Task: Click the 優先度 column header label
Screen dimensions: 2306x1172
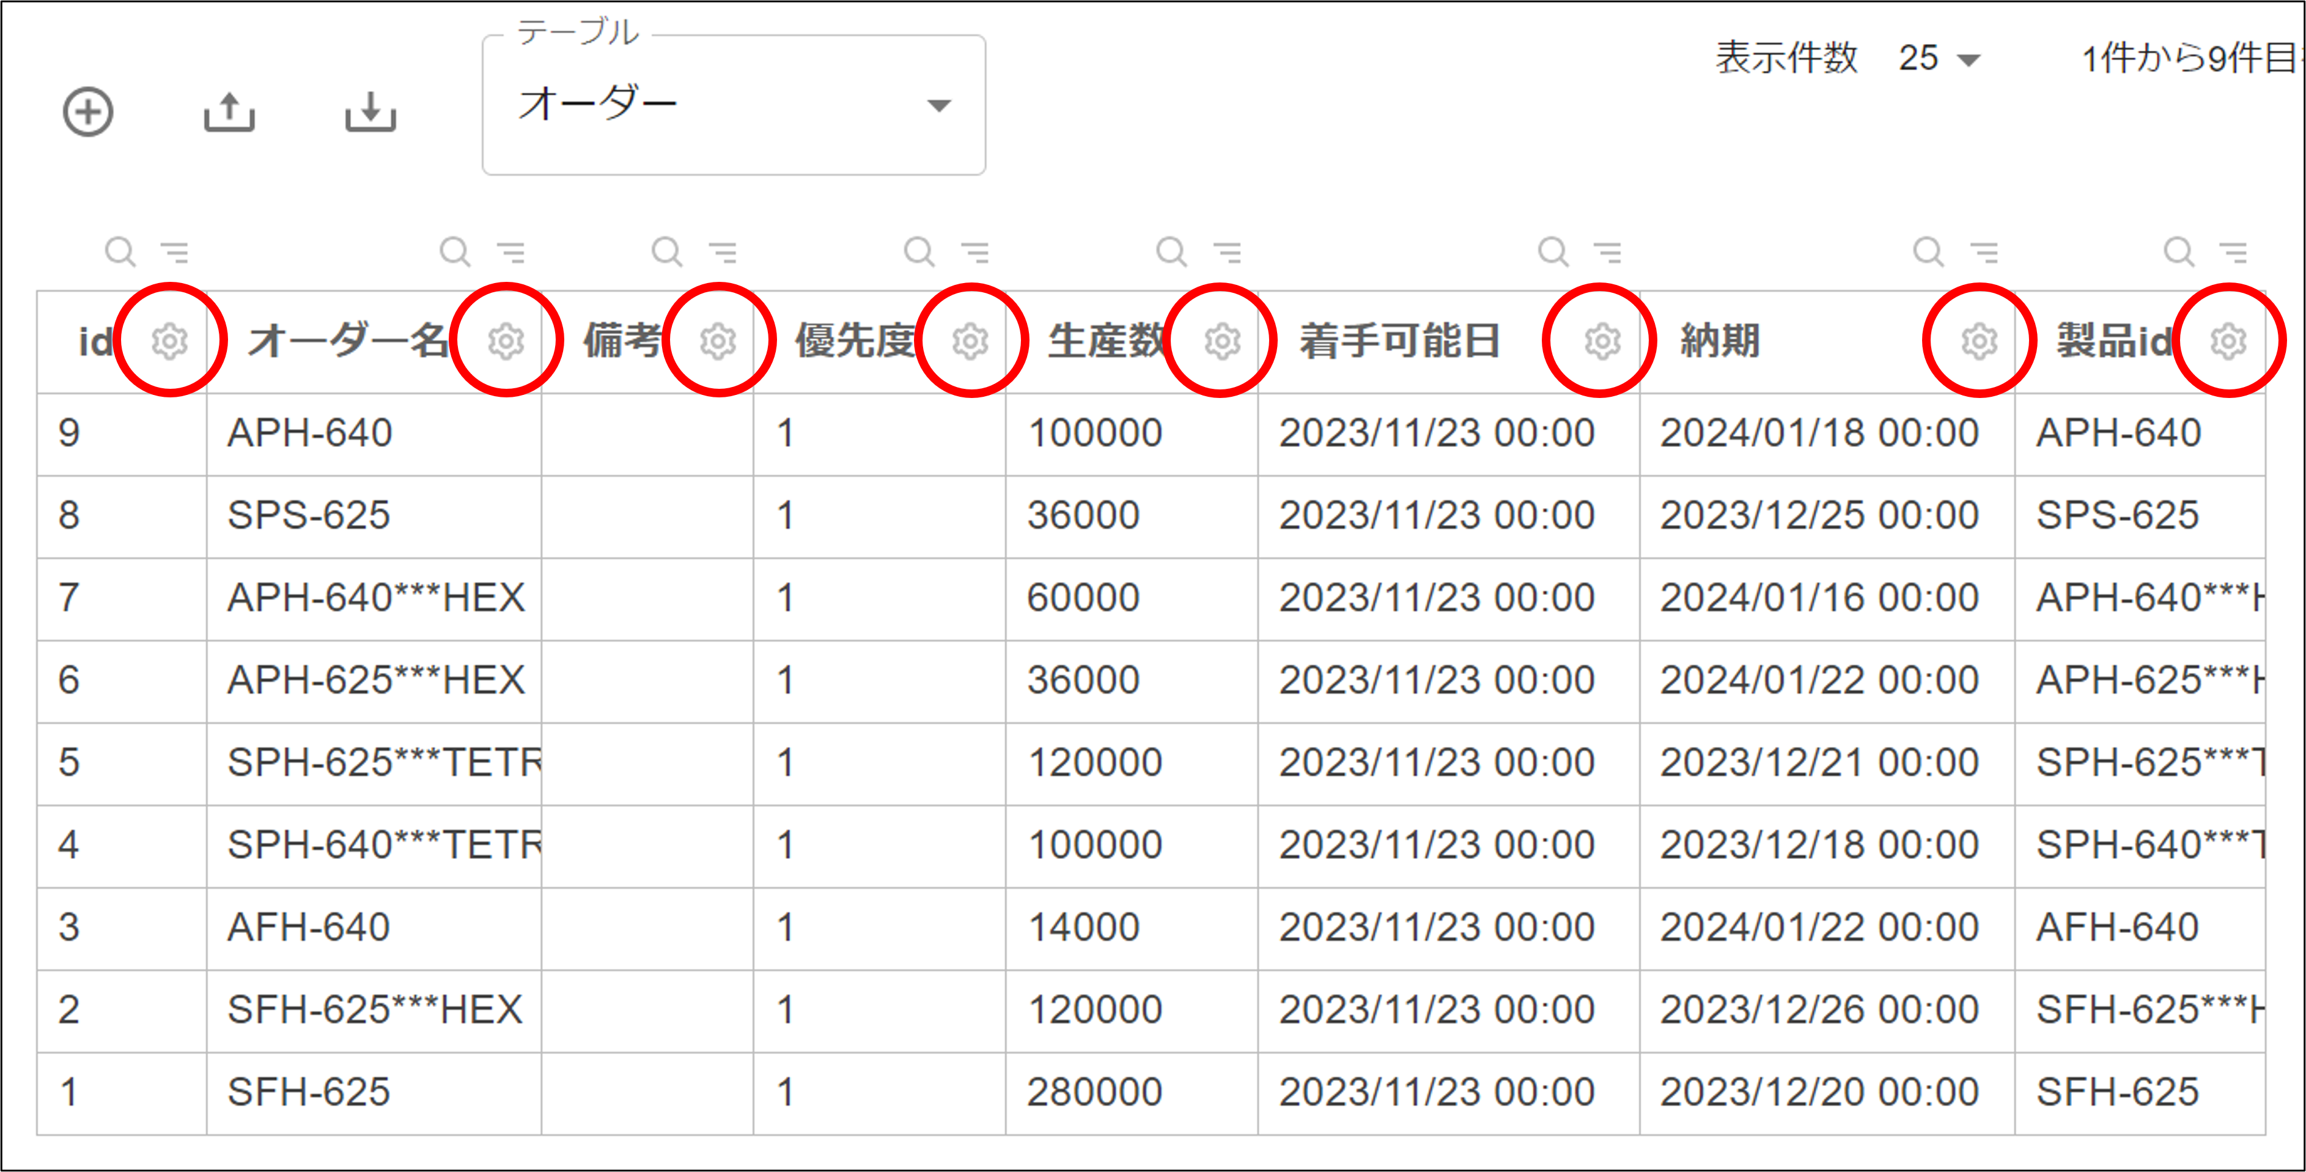Action: [856, 341]
